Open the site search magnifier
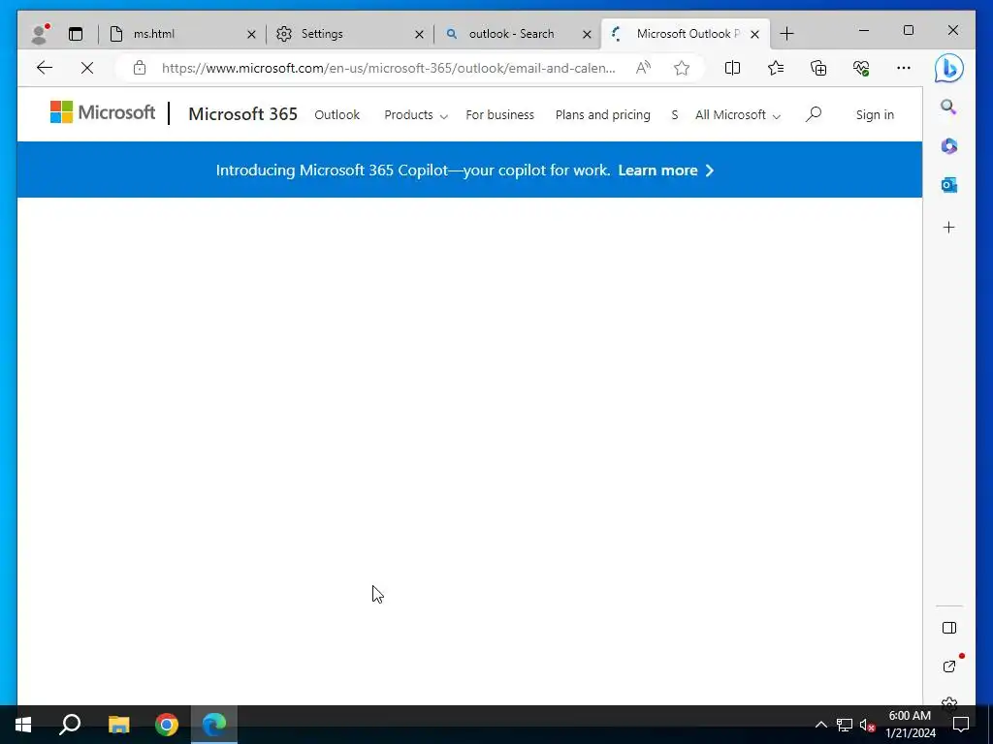Screen dimensions: 993x744 (814, 114)
